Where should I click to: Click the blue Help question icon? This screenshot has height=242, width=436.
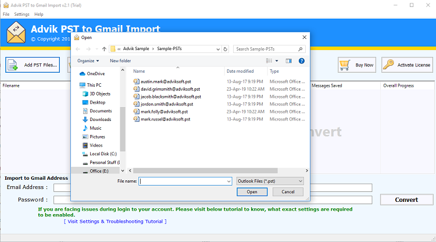point(301,61)
